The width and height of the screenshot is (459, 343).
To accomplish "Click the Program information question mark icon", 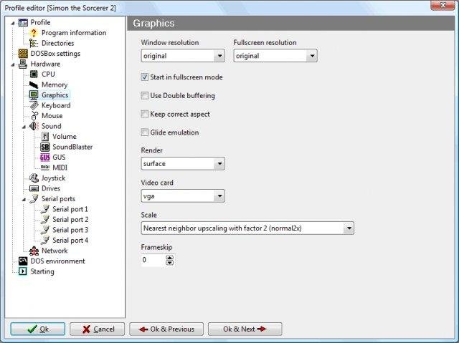I will pyautogui.click(x=34, y=33).
